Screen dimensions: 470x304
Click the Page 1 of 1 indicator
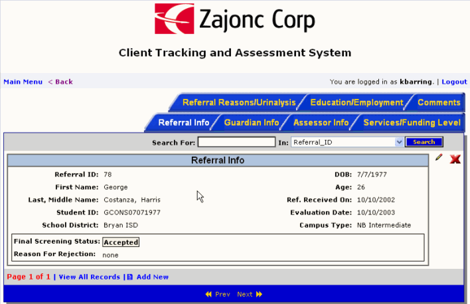click(x=29, y=277)
